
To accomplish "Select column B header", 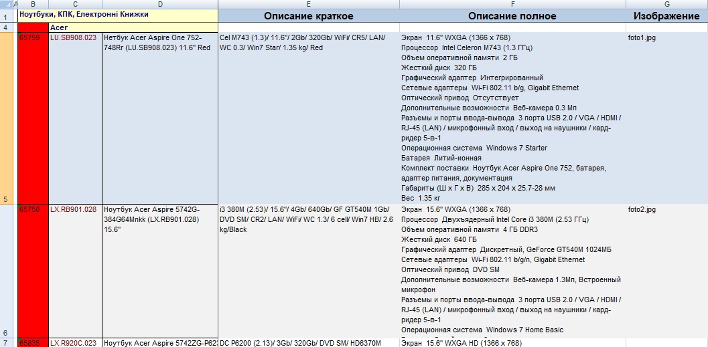I will pyautogui.click(x=33, y=4).
